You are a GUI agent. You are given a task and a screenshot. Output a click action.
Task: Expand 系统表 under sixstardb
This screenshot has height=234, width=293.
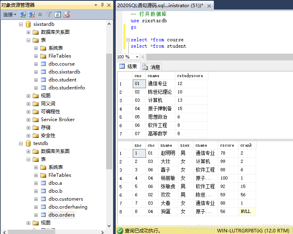[36, 48]
